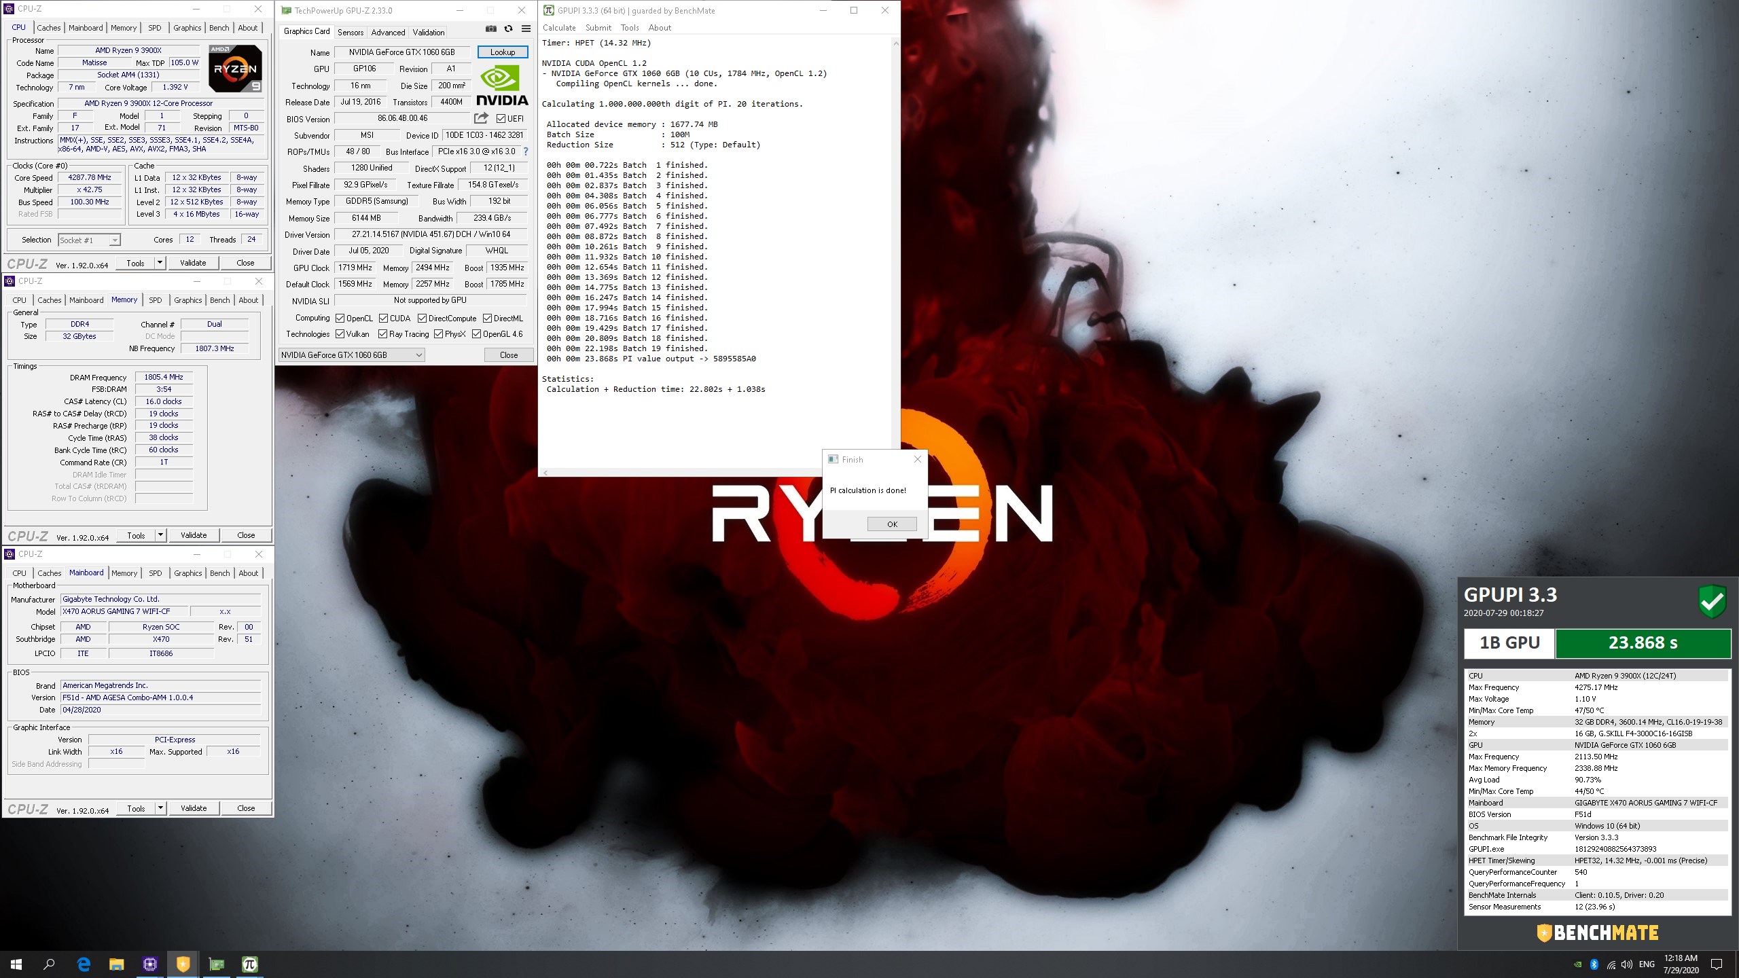Toggle the DirectML checkbox

[487, 318]
